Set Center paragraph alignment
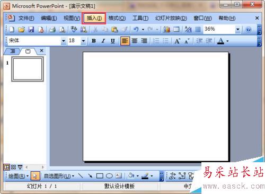Viewport: 265px width, 194px height. [135, 41]
